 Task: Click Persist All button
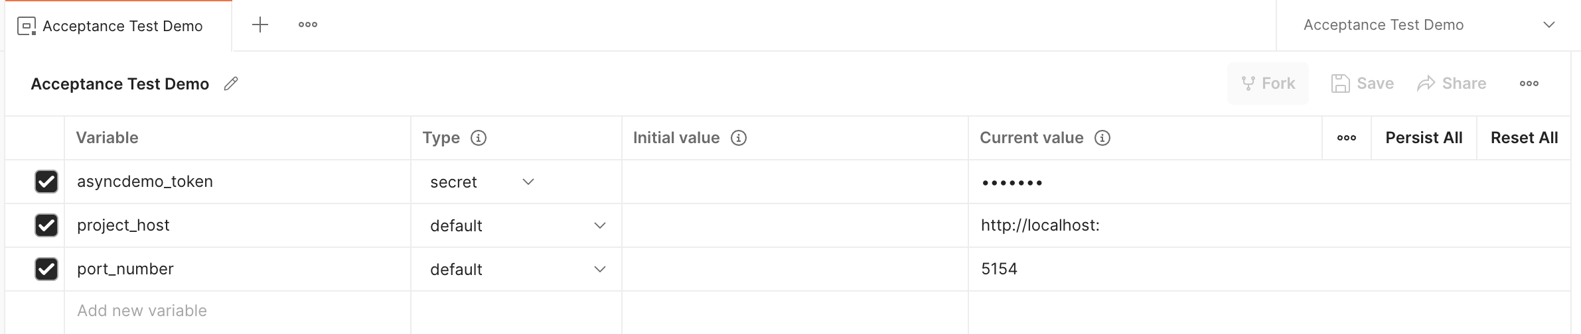[1424, 138]
